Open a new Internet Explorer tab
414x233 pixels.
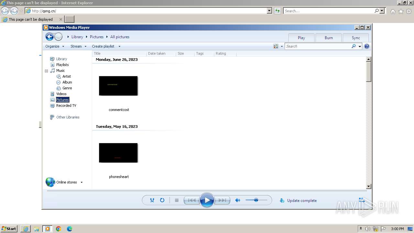pos(70,19)
